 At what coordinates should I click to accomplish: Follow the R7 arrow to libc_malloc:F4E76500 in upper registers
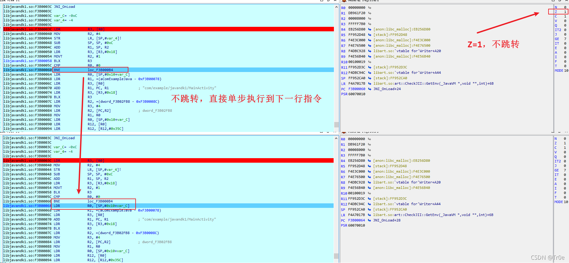coord(369,45)
